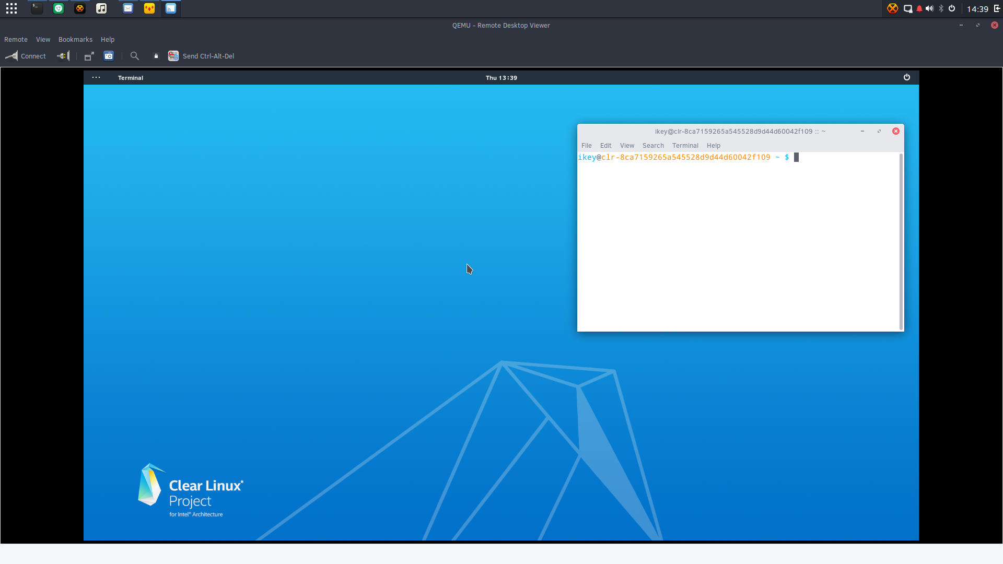Image resolution: width=1003 pixels, height=564 pixels.
Task: Maximize the QEMU viewer window
Action: click(978, 25)
